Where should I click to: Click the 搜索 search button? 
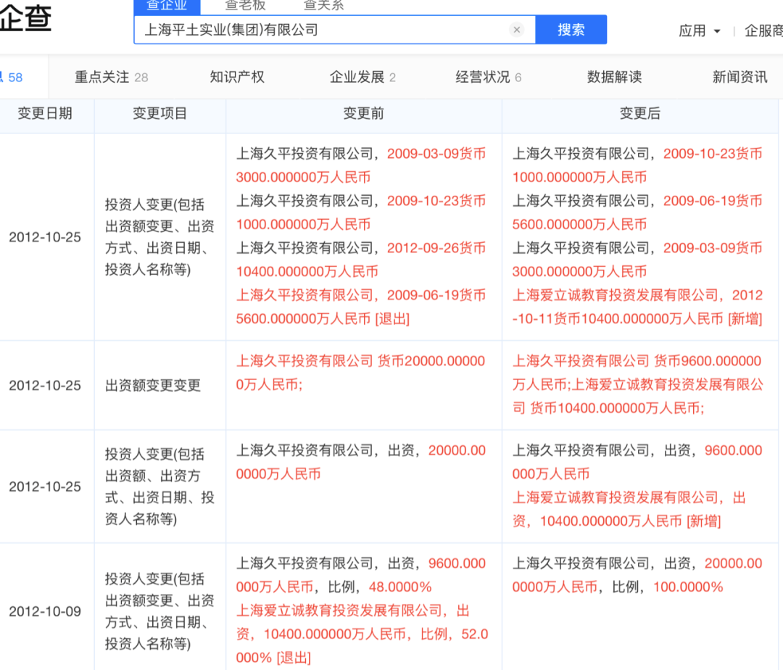pos(571,30)
